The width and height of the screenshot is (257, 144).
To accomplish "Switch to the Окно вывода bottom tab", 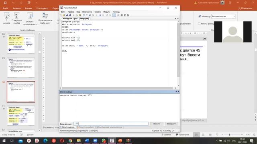I will [67, 127].
